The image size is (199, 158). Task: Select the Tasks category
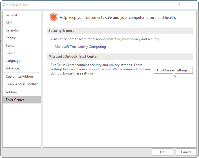click(22, 46)
